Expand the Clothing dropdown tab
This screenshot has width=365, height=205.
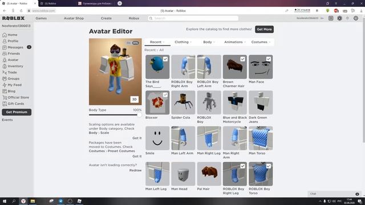tap(183, 42)
